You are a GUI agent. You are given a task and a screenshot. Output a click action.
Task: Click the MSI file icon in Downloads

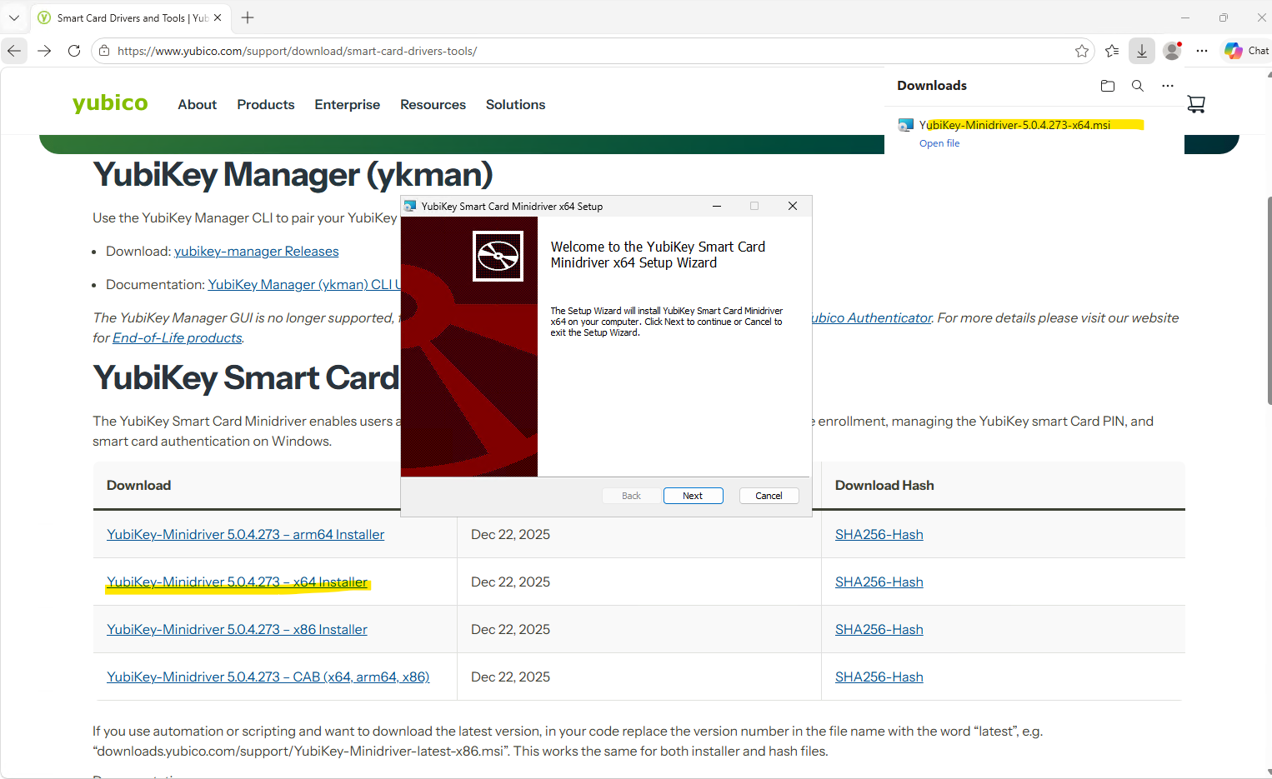coord(905,125)
